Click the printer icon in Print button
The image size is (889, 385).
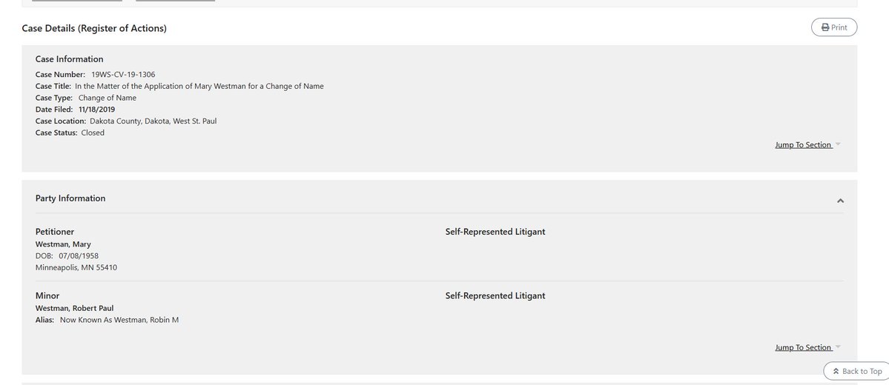click(825, 27)
